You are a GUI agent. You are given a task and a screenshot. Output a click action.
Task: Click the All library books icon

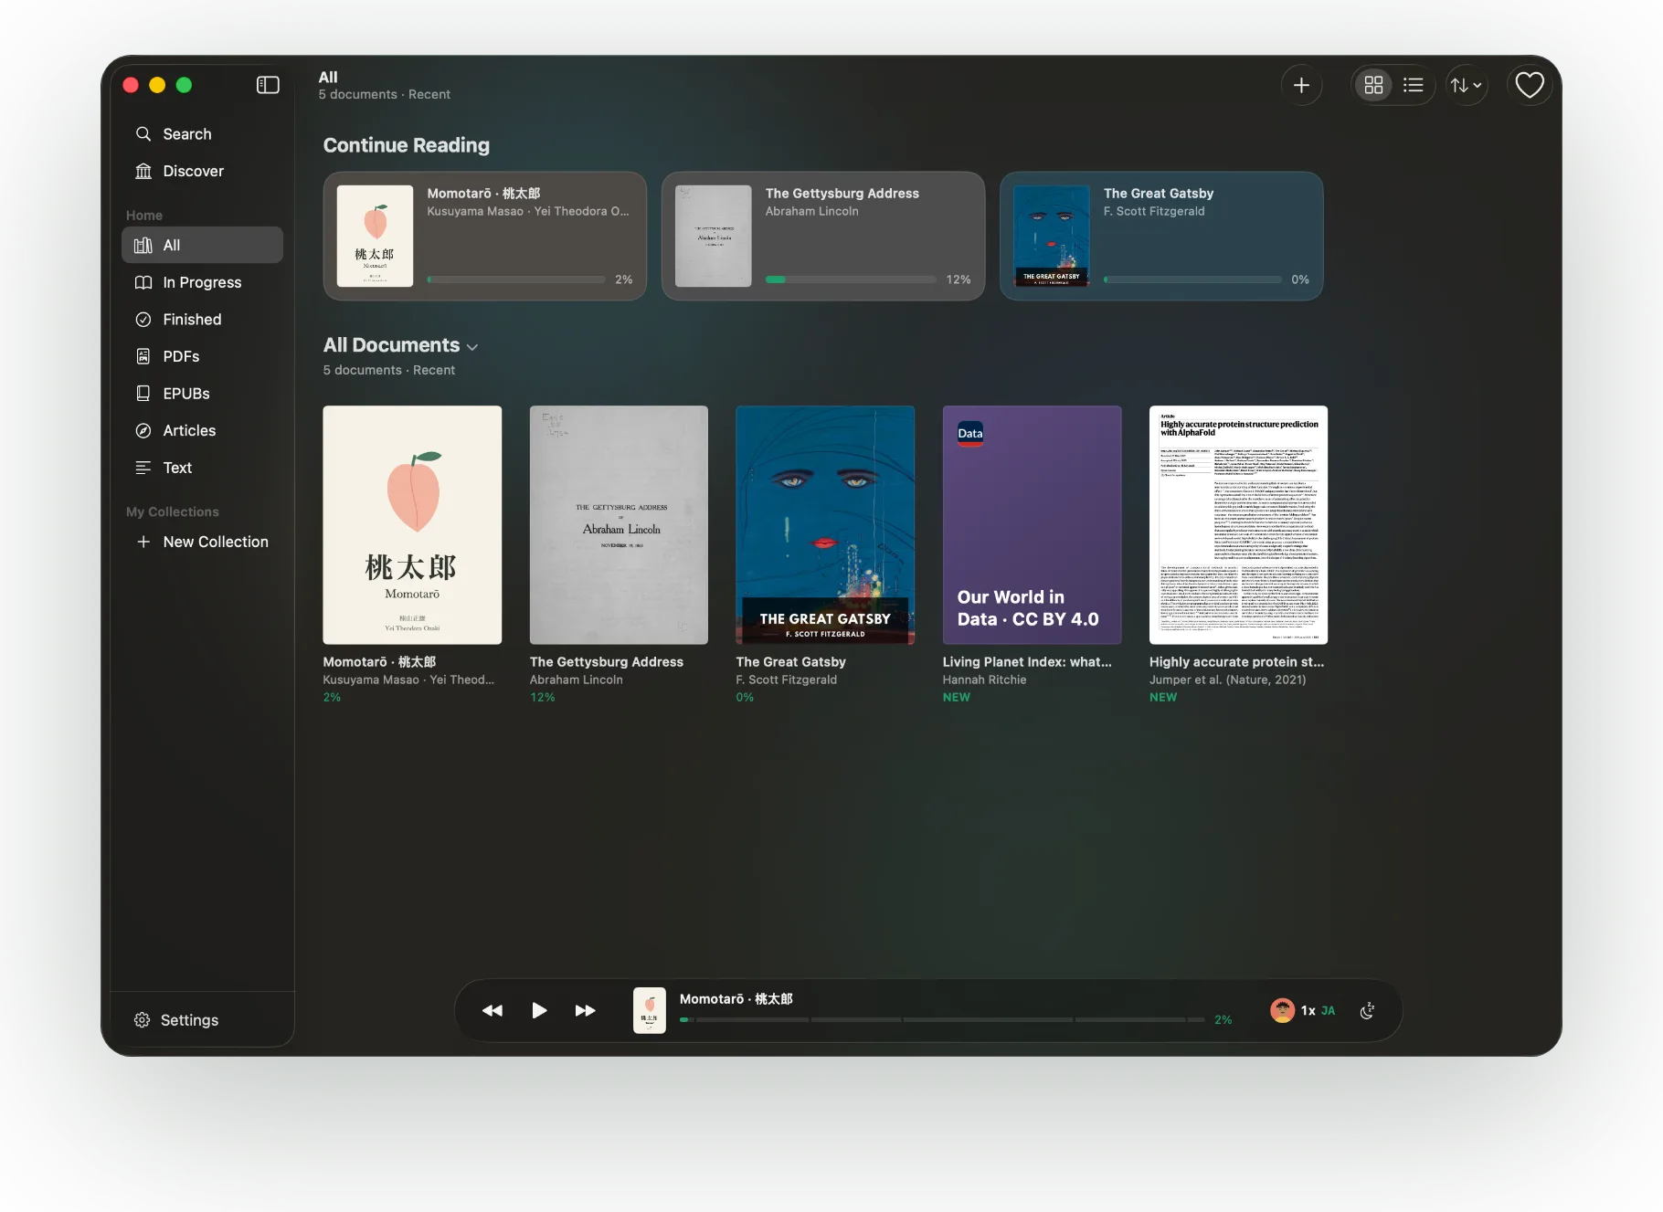coord(143,245)
